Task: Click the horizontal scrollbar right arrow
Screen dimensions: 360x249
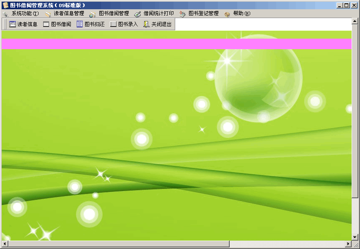Action: tap(348, 244)
